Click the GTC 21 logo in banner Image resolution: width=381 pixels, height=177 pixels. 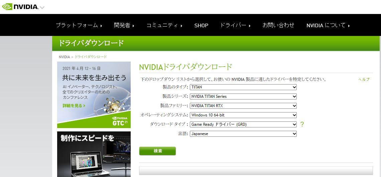click(120, 121)
